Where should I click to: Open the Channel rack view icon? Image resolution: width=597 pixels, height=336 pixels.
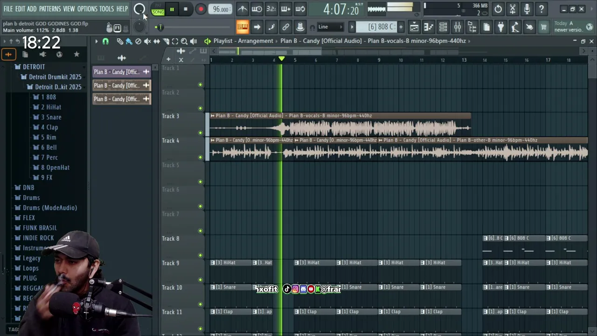pyautogui.click(x=443, y=27)
